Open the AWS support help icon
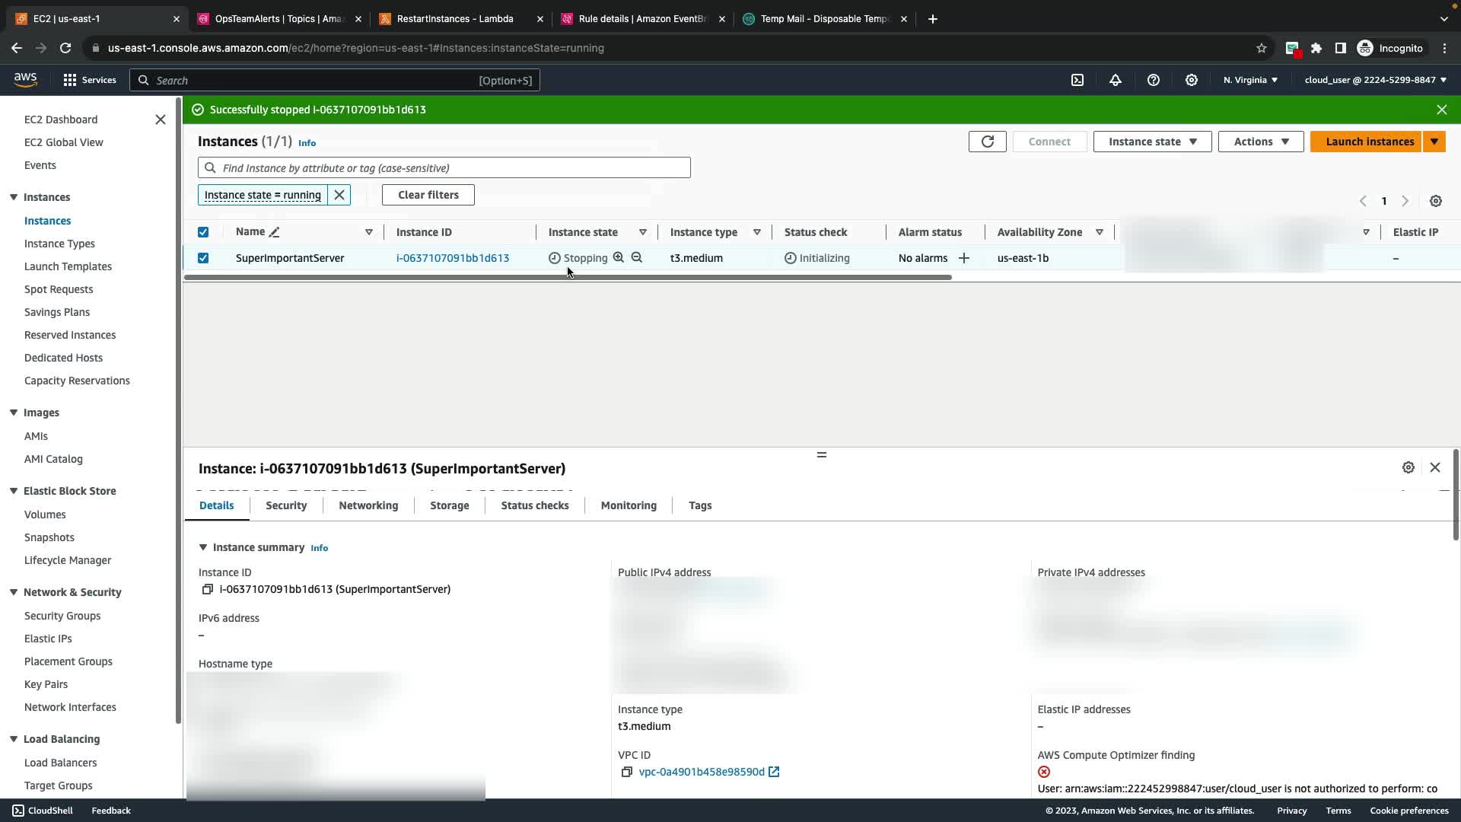Viewport: 1461px width, 822px height. point(1154,80)
